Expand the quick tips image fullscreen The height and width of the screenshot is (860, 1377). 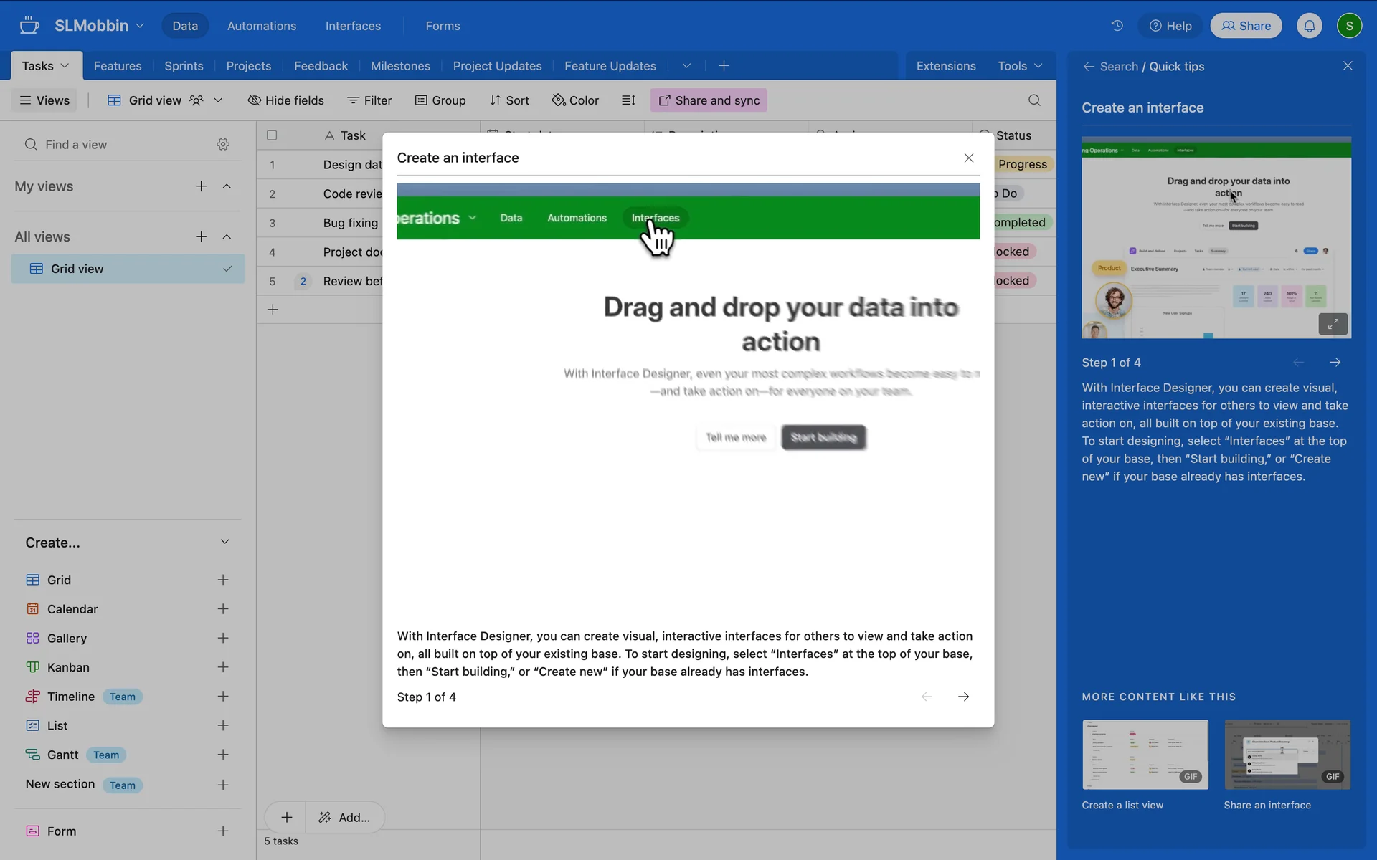click(1333, 324)
